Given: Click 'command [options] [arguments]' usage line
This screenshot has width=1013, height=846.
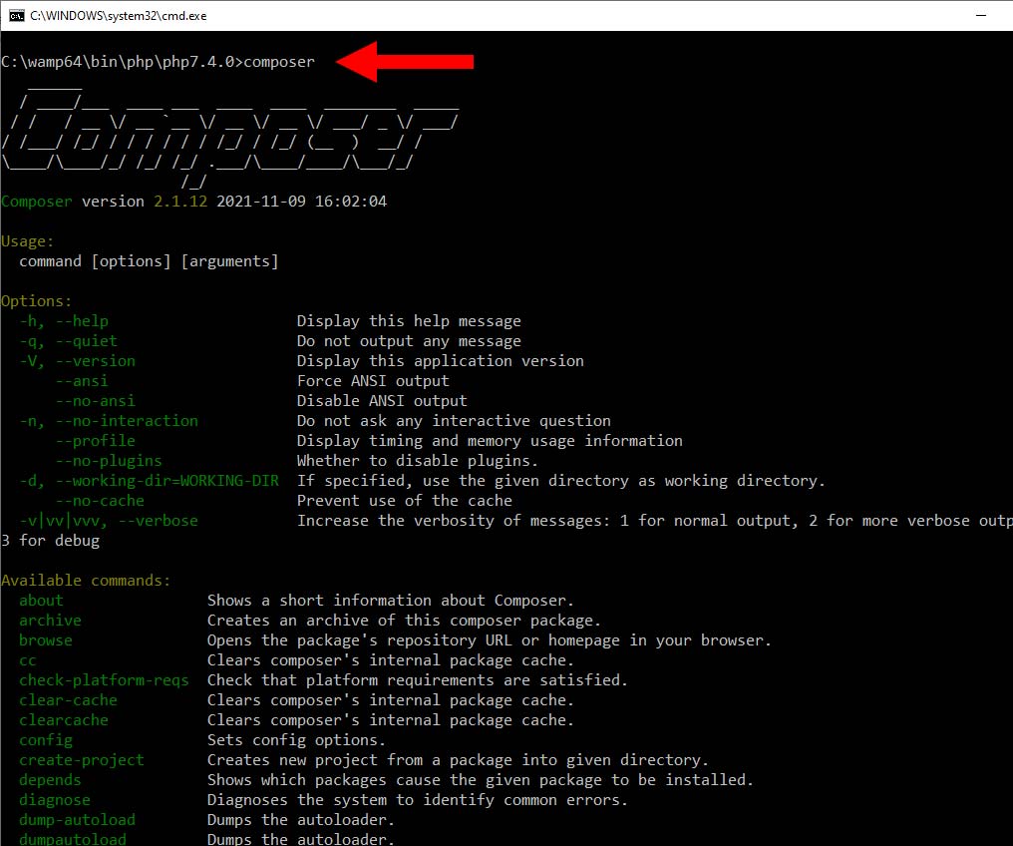Looking at the screenshot, I should tap(149, 261).
